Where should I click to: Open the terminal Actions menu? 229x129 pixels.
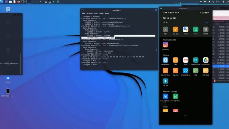[89, 14]
